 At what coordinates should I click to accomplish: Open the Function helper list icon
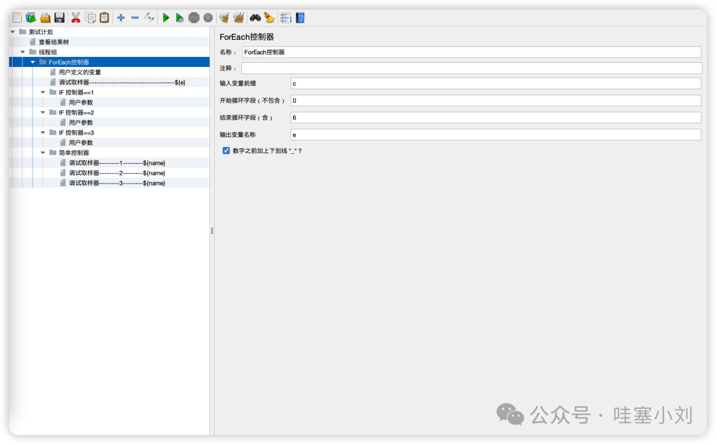(286, 18)
